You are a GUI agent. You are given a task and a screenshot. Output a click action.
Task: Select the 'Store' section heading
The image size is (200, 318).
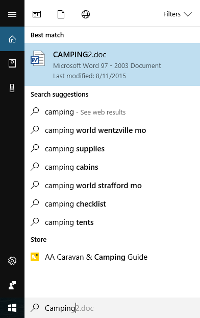click(x=38, y=240)
